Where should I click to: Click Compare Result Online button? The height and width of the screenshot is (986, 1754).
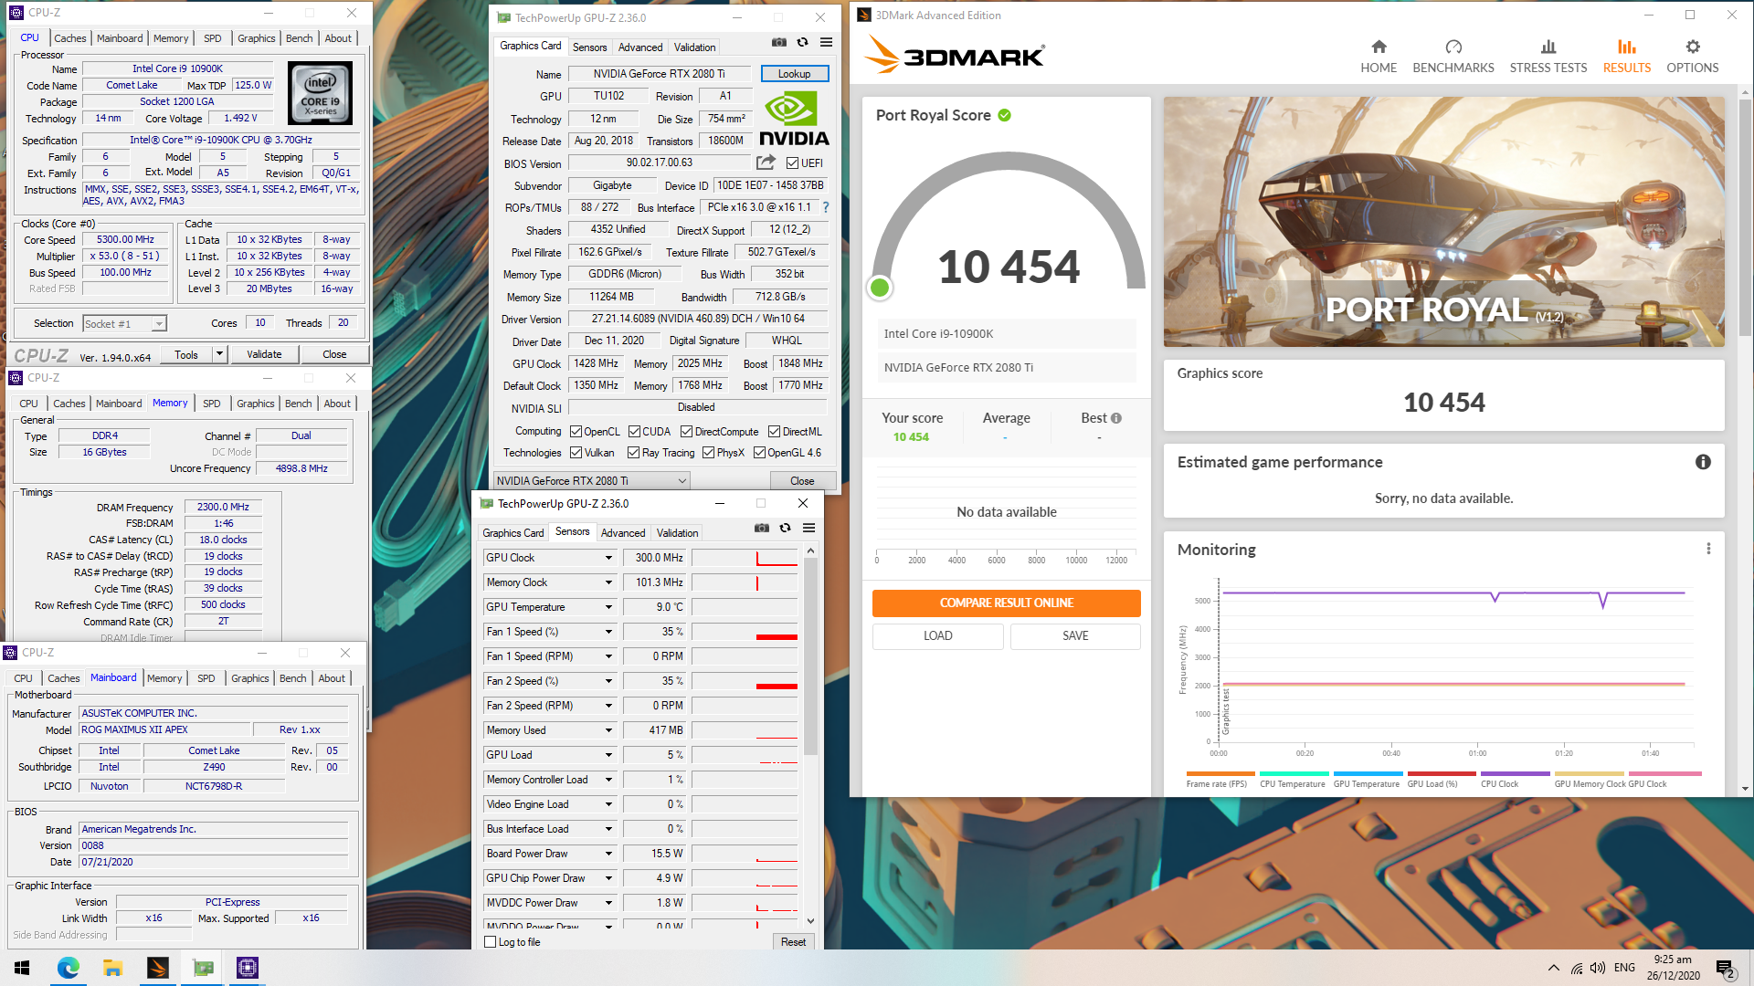(x=1006, y=603)
